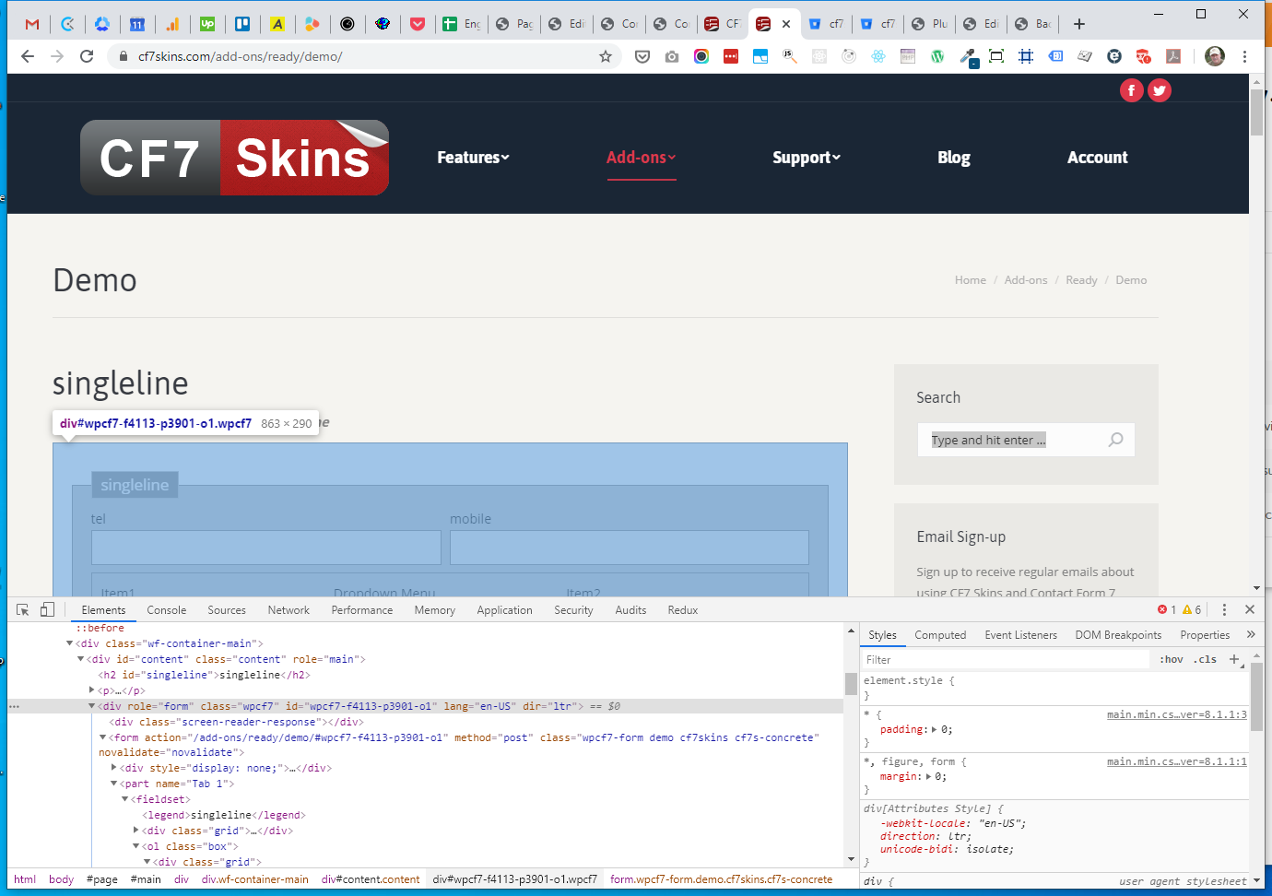The width and height of the screenshot is (1272, 896).
Task: Add a new style rule
Action: pyautogui.click(x=1234, y=659)
